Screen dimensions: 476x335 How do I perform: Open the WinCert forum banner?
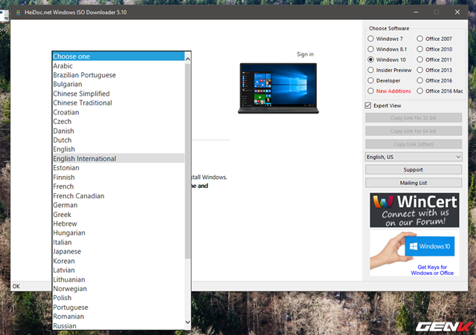click(x=414, y=210)
